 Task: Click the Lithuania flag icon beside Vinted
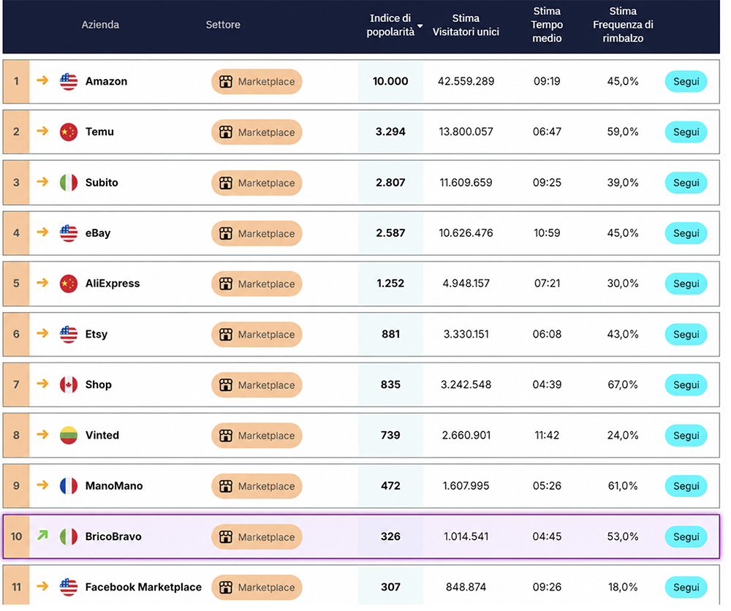tap(69, 436)
